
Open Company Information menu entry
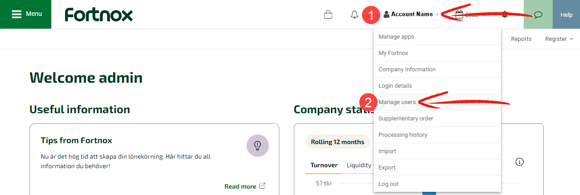pos(437,70)
